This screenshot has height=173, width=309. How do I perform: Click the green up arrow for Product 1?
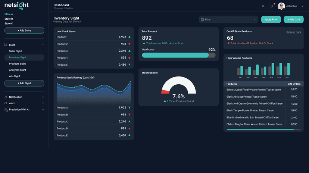click(x=129, y=37)
